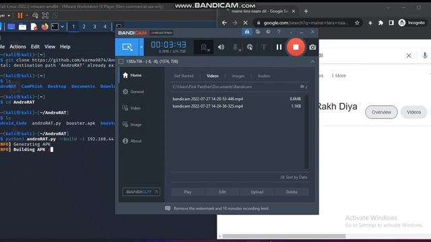Click VMware send Ctrl+Alt+Del icon
Screen dimensions: 431x242
(35, 15)
